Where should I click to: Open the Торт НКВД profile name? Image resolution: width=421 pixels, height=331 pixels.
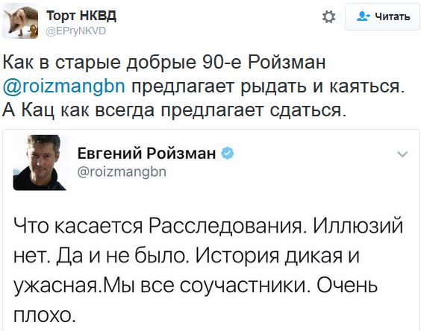tap(81, 16)
